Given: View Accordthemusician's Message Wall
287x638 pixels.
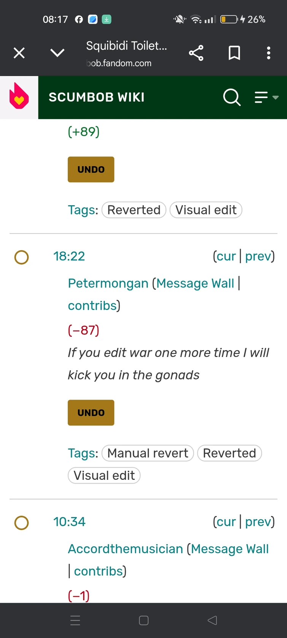Looking at the screenshot, I should 230,549.
